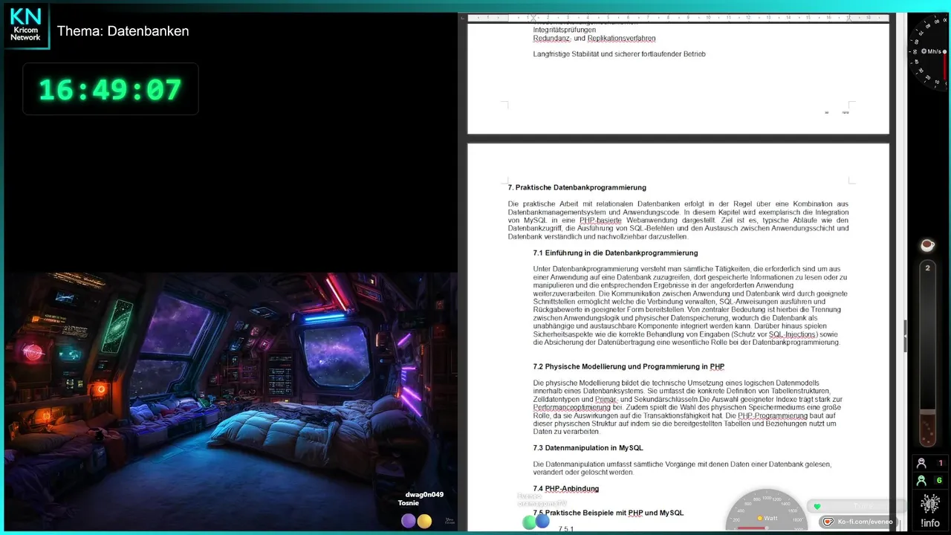This screenshot has height=535, width=951.
Task: Click the line Langfristige Stabilität und sicherer Betrieb
Action: click(x=620, y=53)
